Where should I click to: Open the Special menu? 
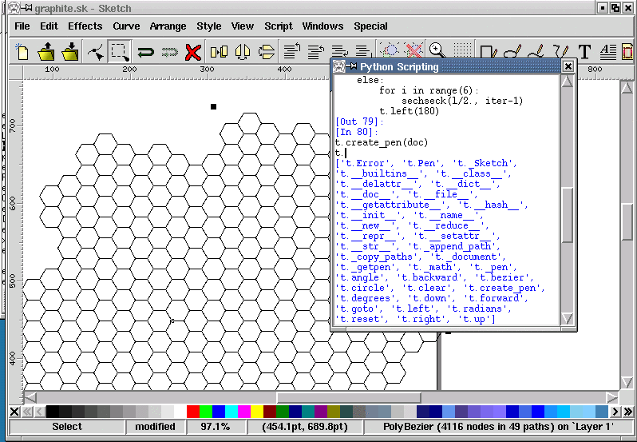coord(370,26)
